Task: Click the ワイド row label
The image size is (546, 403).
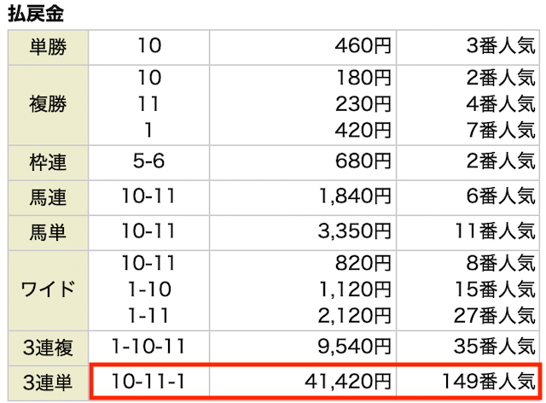Action: click(x=48, y=290)
